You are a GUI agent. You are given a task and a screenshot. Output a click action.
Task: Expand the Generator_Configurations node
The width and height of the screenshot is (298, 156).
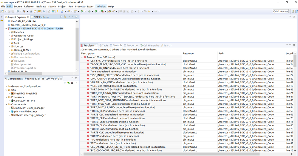pyautogui.click(x=6, y=86)
